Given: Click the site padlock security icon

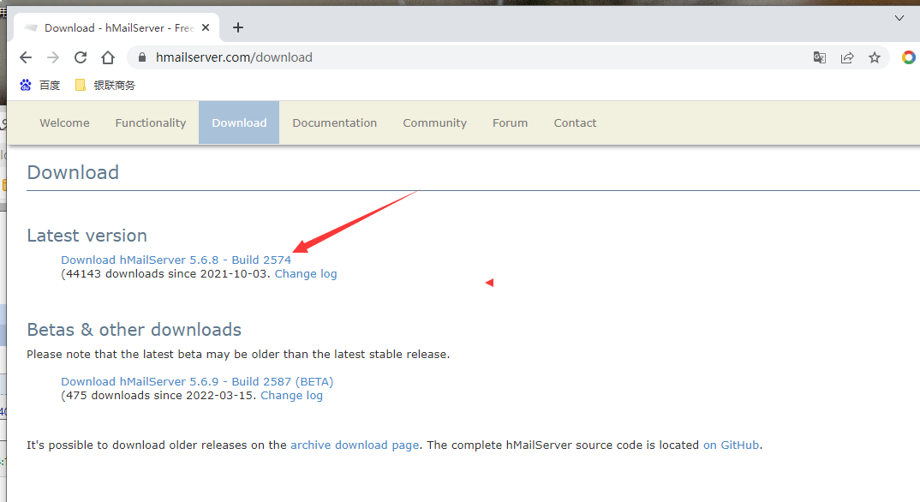Looking at the screenshot, I should 142,57.
